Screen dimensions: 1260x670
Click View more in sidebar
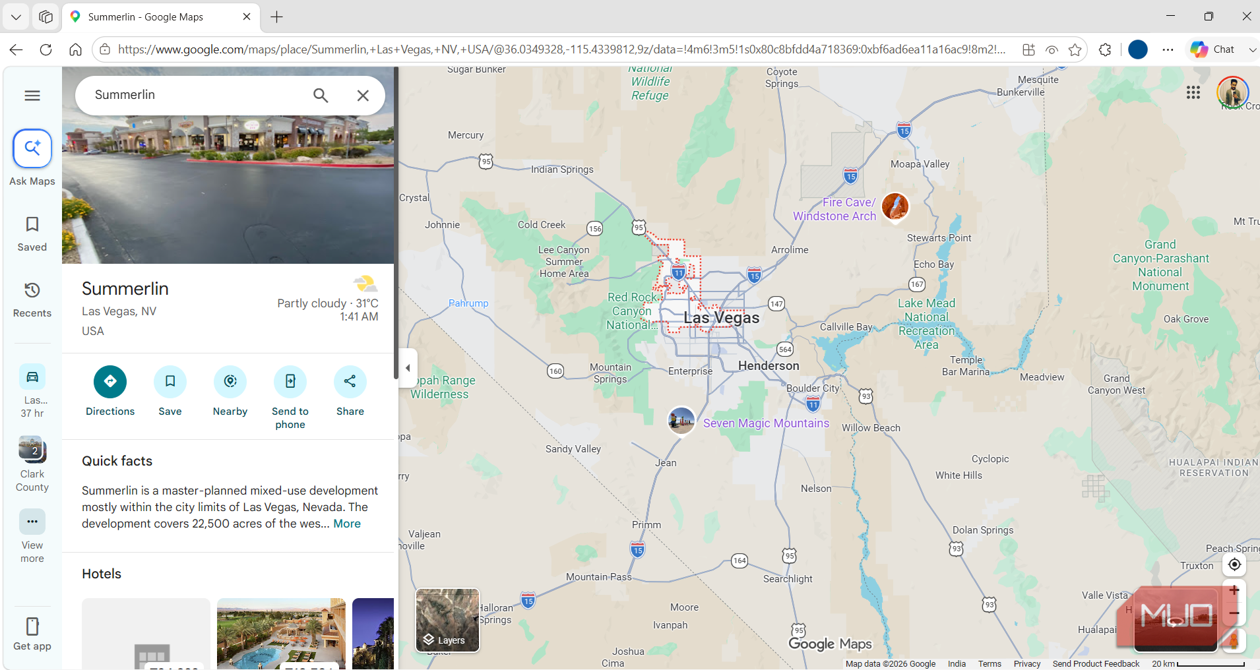click(32, 536)
